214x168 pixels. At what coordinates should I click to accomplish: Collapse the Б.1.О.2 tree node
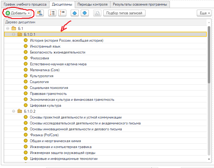tap(13, 111)
